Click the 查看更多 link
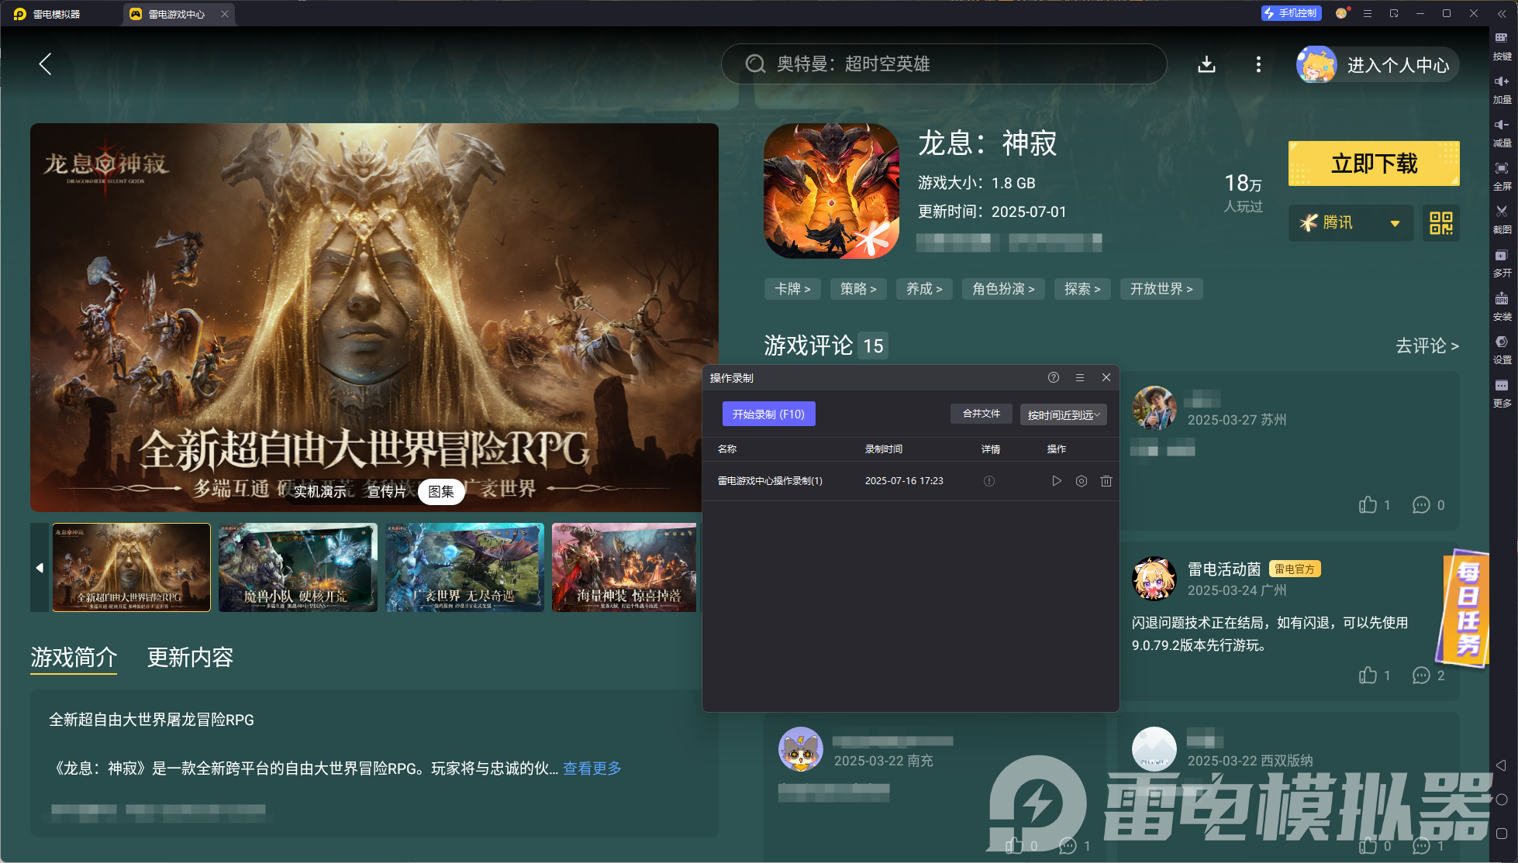The width and height of the screenshot is (1518, 863). pyautogui.click(x=592, y=768)
